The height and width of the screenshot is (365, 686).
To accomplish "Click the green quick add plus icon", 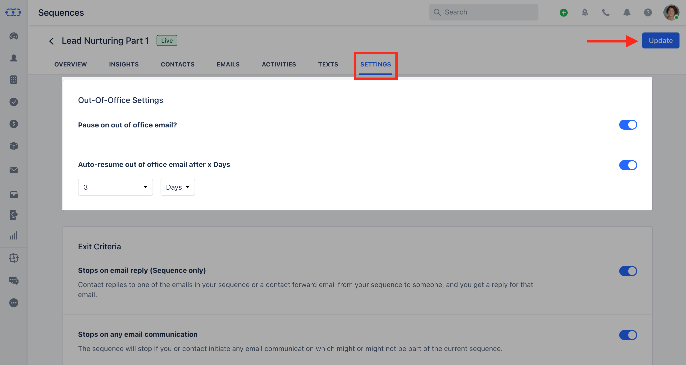I will [x=563, y=12].
